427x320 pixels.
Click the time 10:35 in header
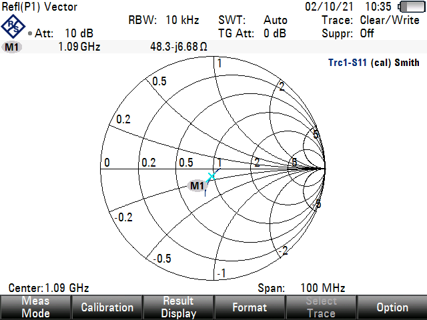[x=378, y=7]
